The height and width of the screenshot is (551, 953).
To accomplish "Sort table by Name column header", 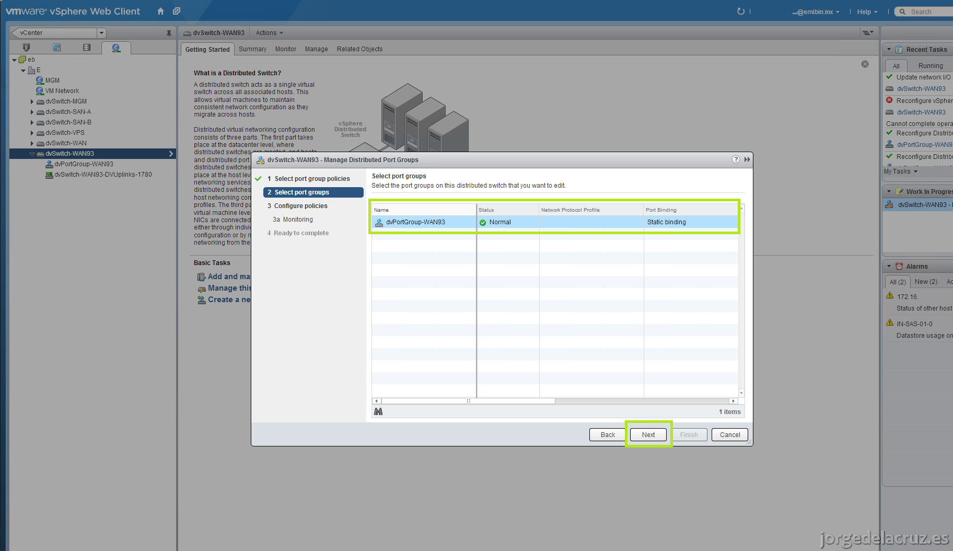I will [424, 210].
